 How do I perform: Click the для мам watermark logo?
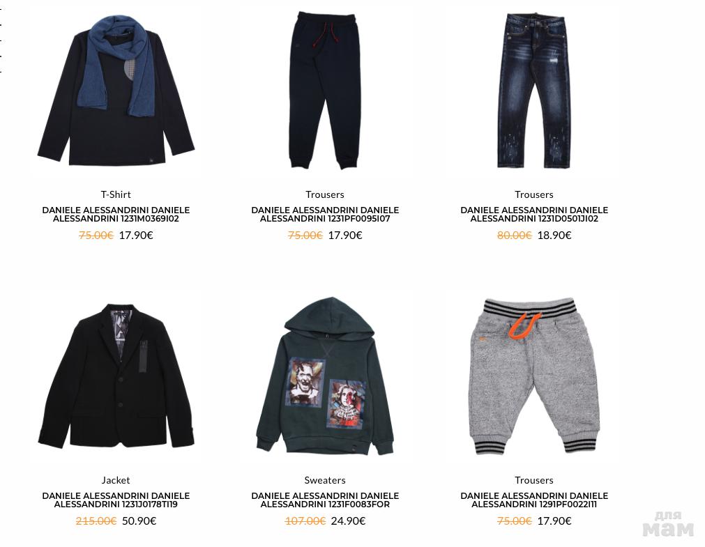click(x=668, y=524)
